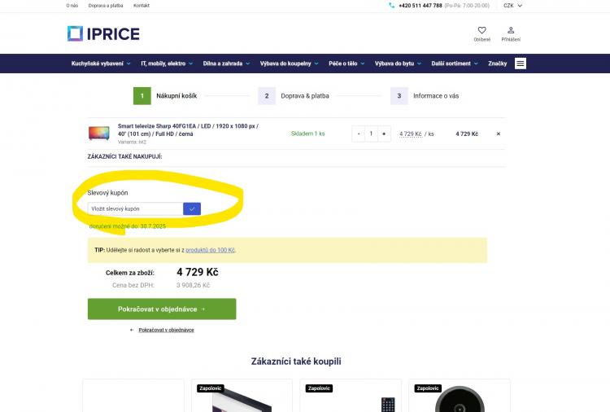The image size is (610, 412).
Task: Decrease quantity with minus button
Action: pos(359,134)
